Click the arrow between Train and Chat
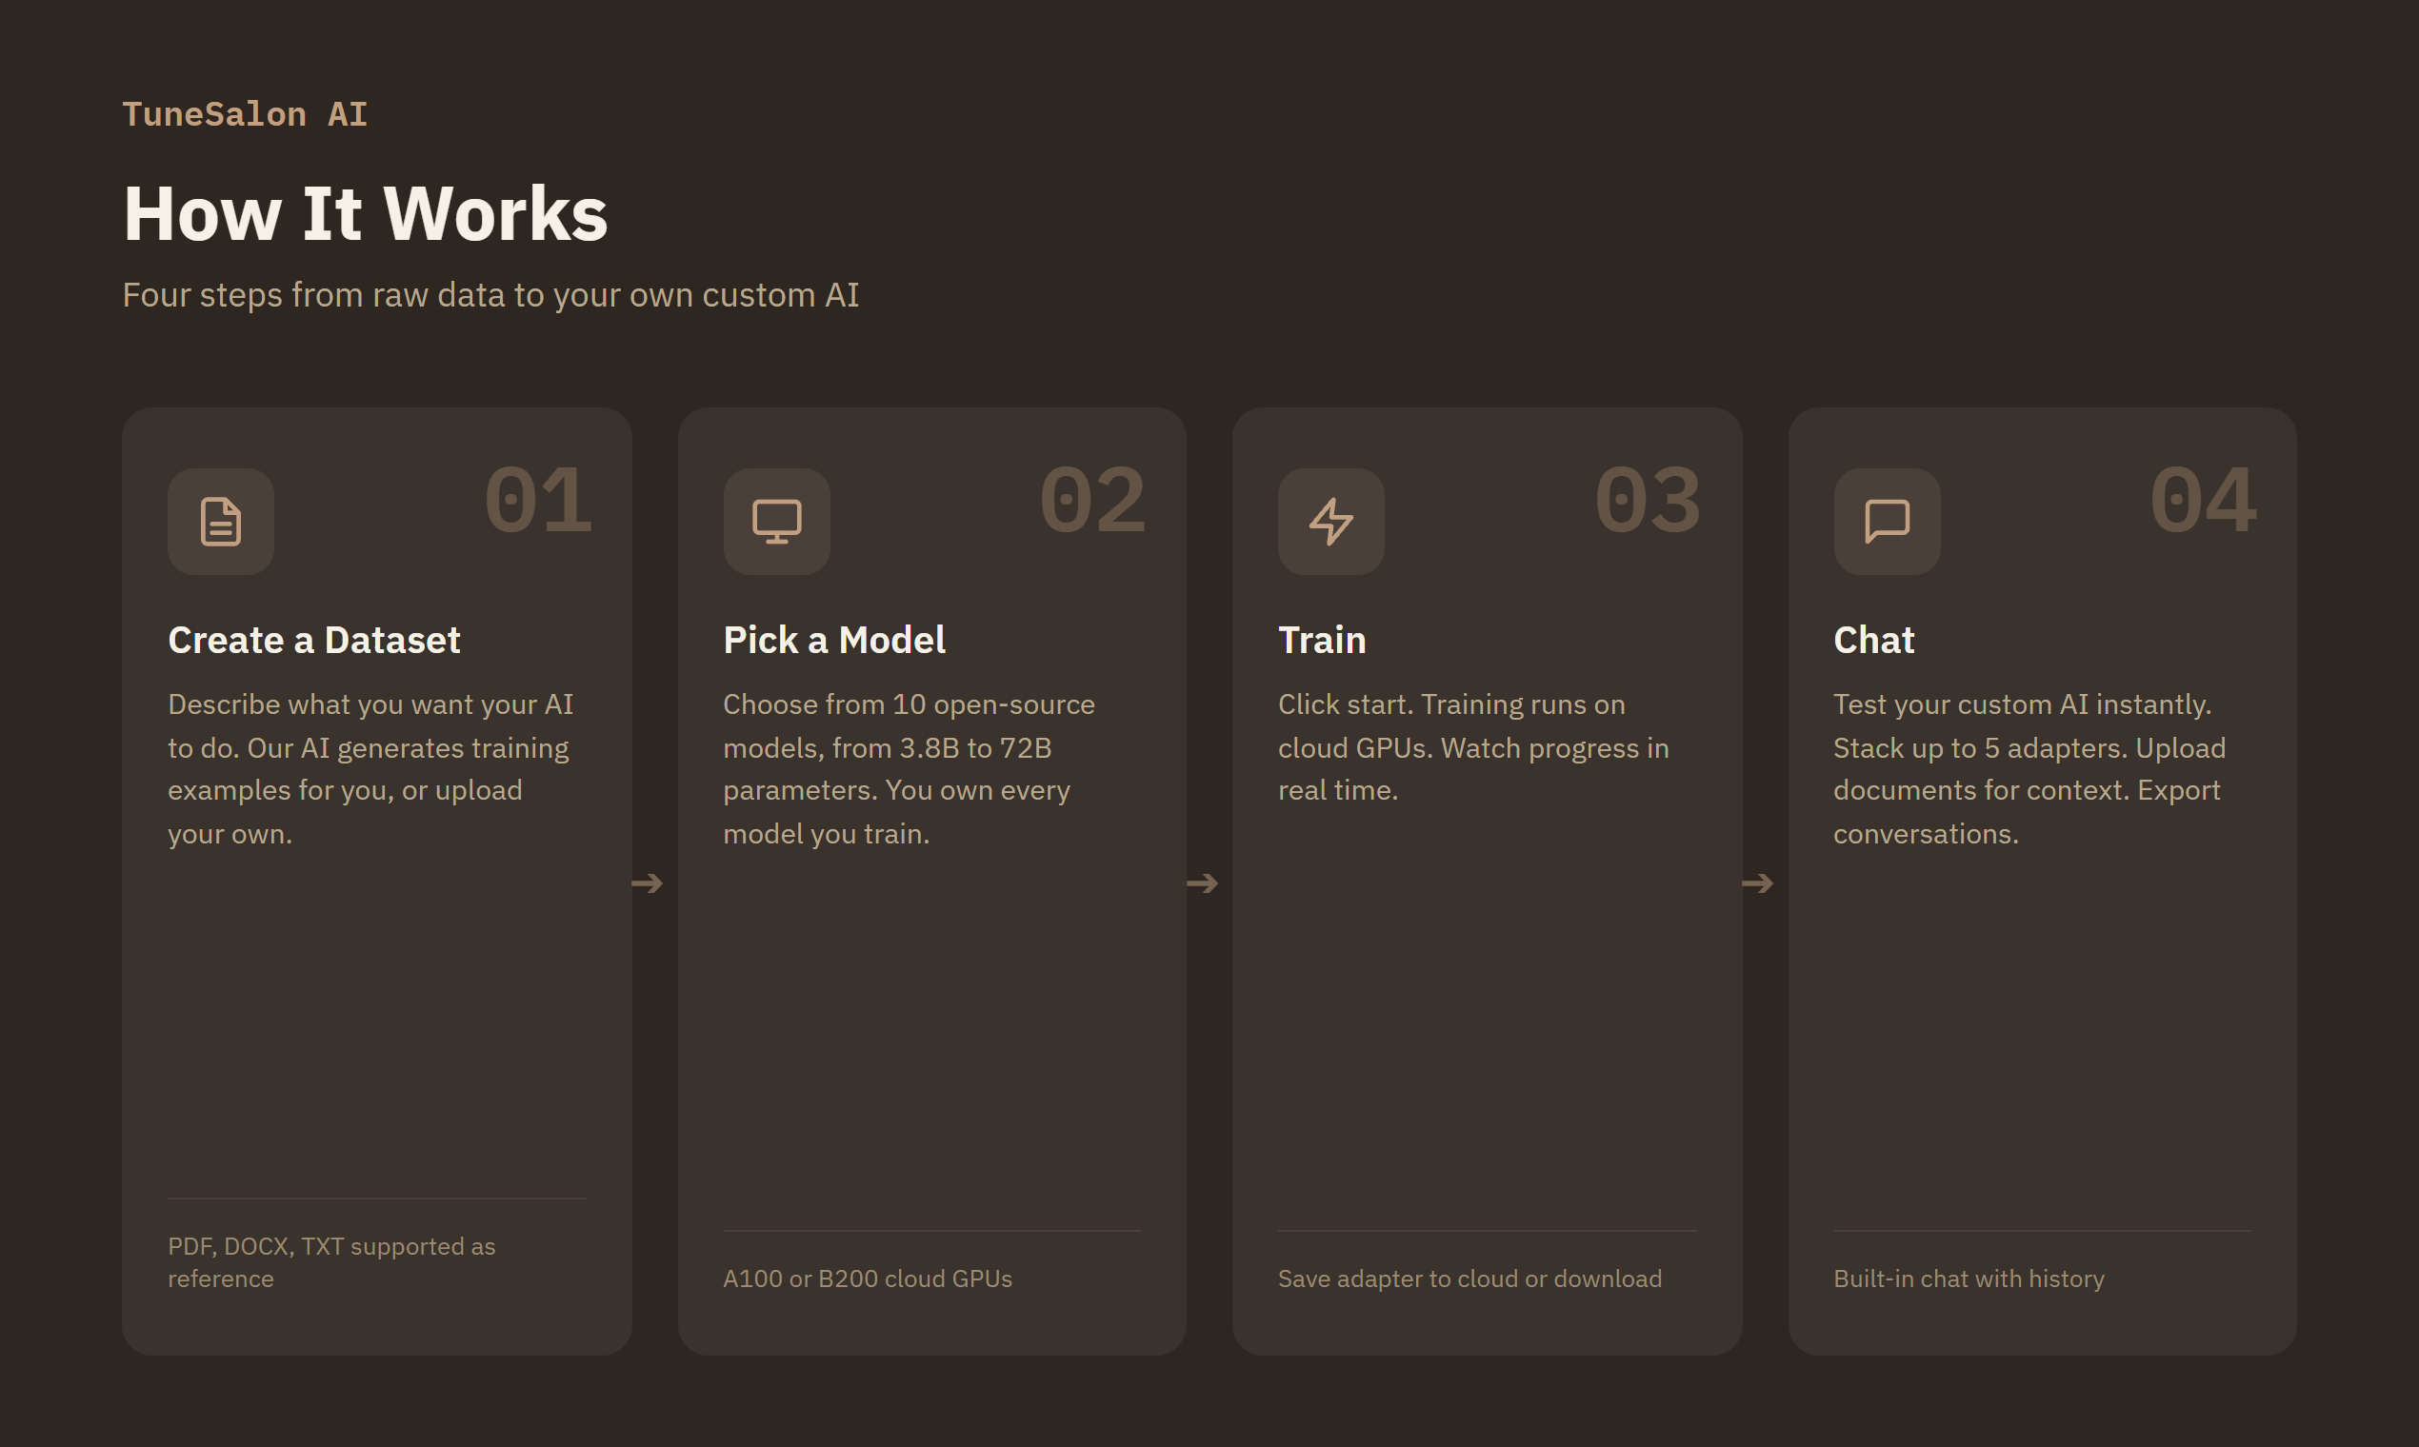The image size is (2419, 1447). 1760,883
